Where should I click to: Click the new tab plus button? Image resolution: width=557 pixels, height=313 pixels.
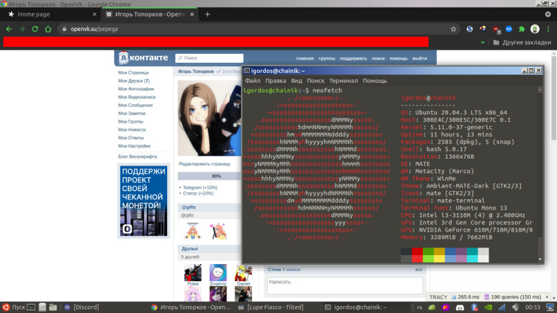click(208, 14)
